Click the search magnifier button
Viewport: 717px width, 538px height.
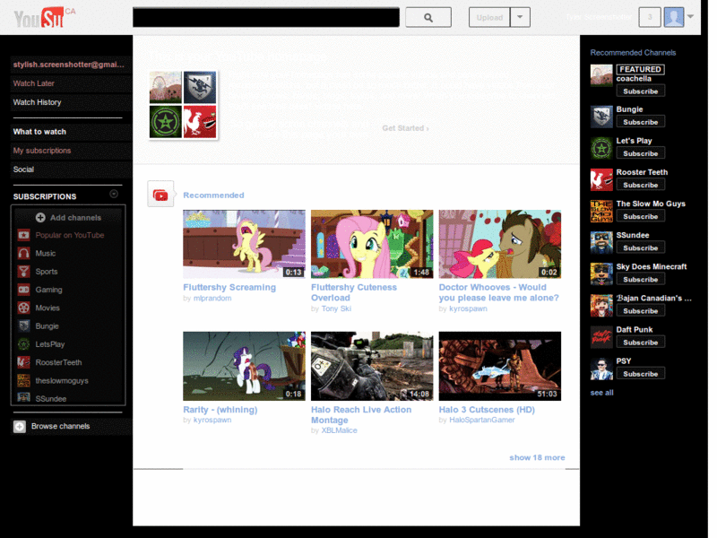coord(428,17)
